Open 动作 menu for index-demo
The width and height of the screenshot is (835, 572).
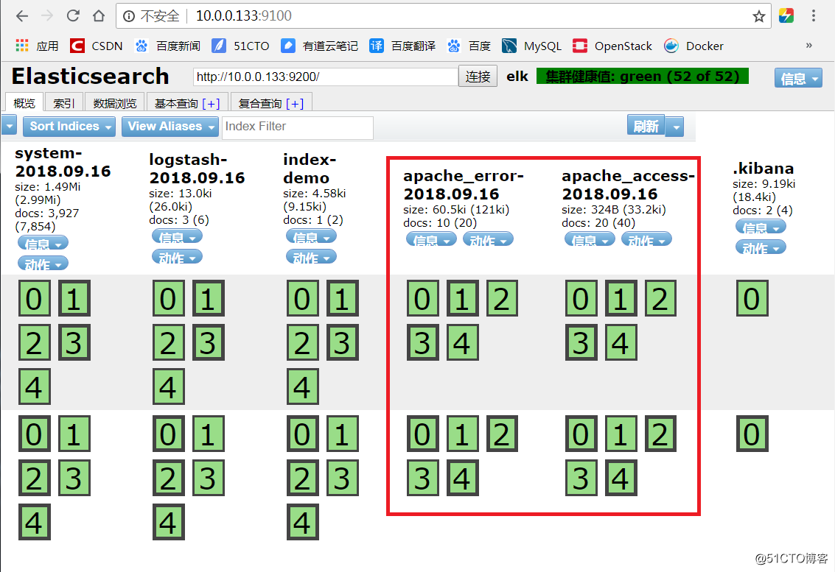coord(312,257)
